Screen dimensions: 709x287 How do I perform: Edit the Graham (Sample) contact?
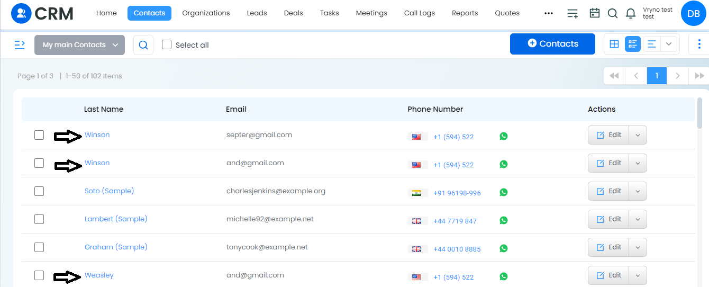608,247
